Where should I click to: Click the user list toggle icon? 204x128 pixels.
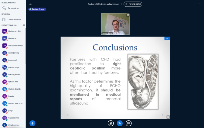coord(31,4)
